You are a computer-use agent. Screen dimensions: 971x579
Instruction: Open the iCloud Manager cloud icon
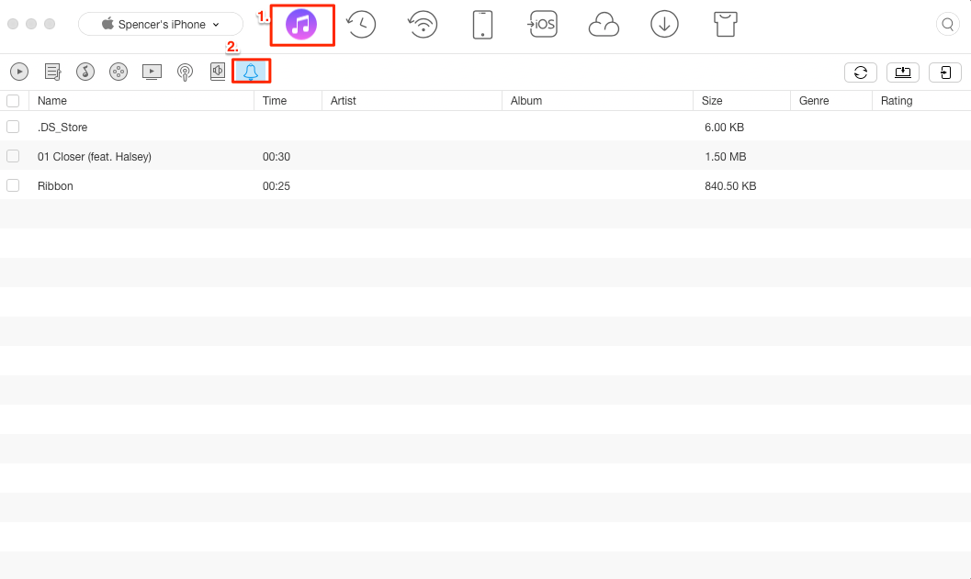click(604, 26)
